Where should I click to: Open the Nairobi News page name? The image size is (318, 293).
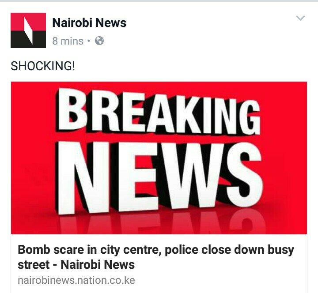pyautogui.click(x=89, y=23)
